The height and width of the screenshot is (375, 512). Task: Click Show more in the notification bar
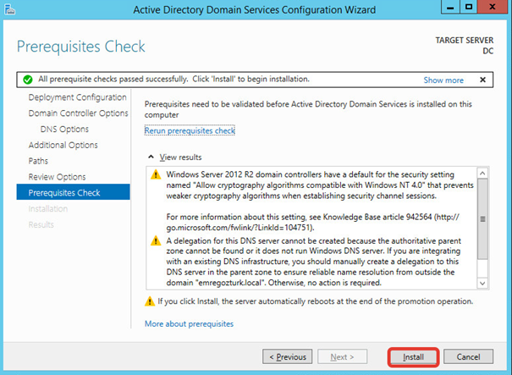click(x=443, y=80)
